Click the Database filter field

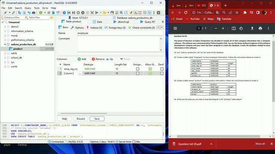click(12, 18)
